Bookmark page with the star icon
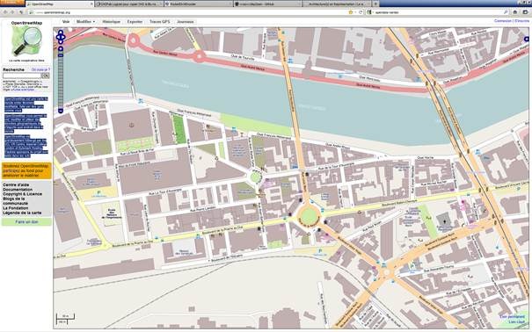This screenshot has height=332, width=532. (351, 12)
